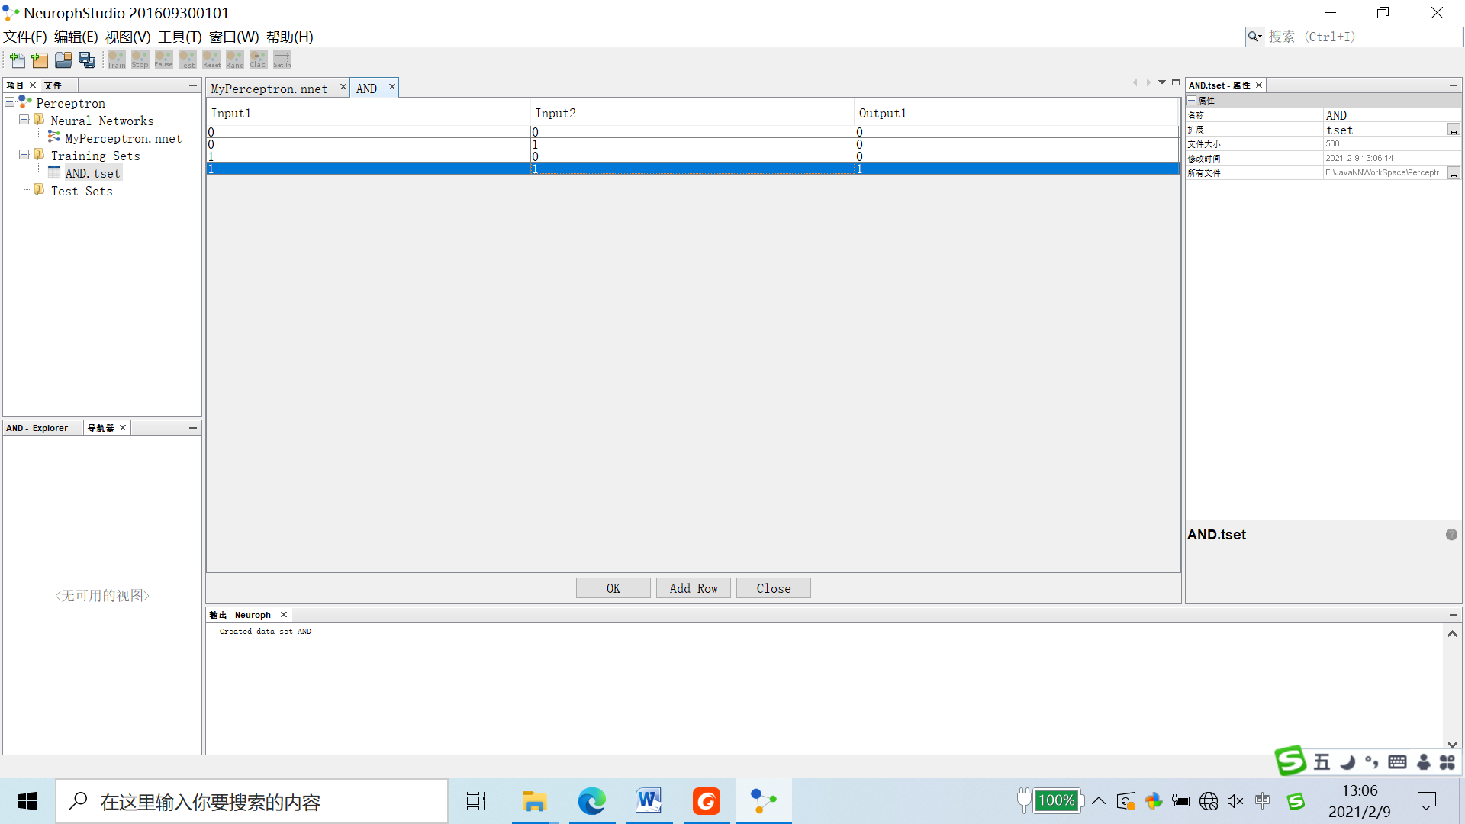Open the 工具(T) menu

[x=179, y=37]
